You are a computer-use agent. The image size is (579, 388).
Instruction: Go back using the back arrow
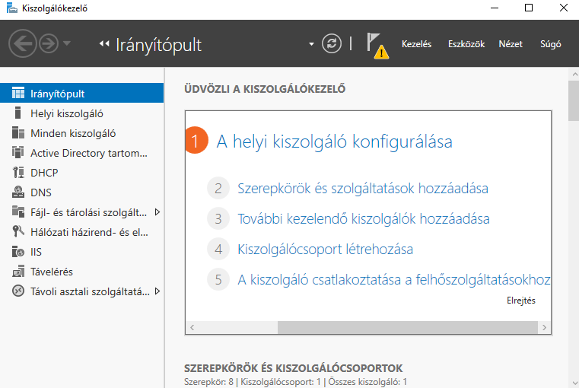[23, 43]
